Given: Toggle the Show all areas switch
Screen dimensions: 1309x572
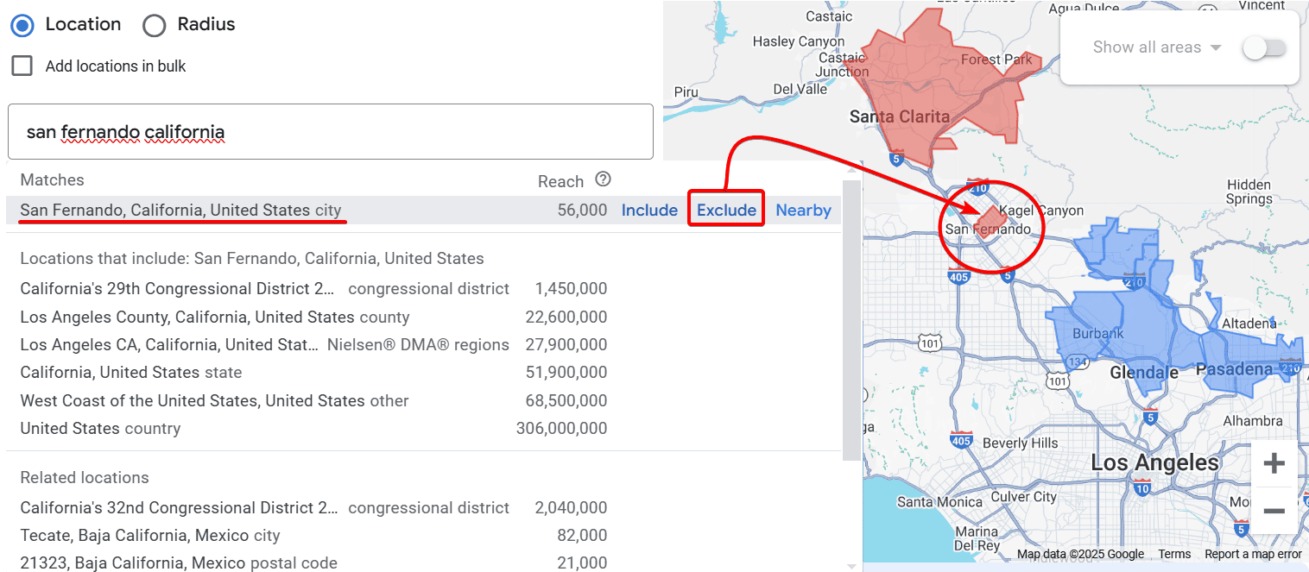Looking at the screenshot, I should [1264, 47].
